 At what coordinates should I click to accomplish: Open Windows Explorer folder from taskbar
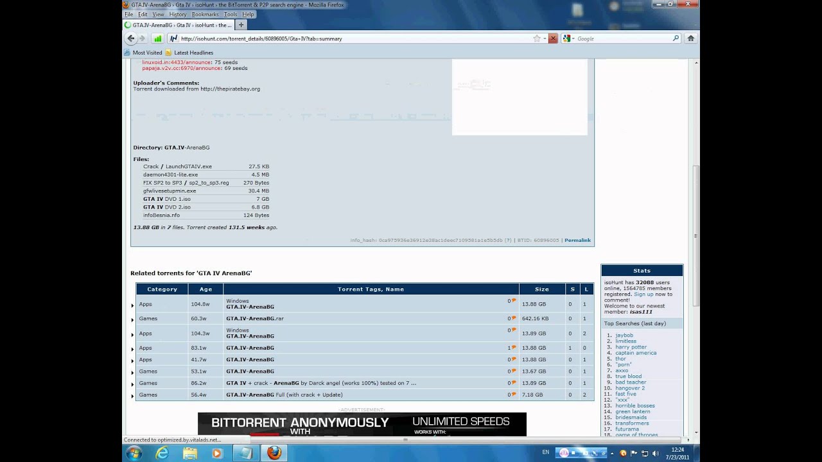[191, 453]
